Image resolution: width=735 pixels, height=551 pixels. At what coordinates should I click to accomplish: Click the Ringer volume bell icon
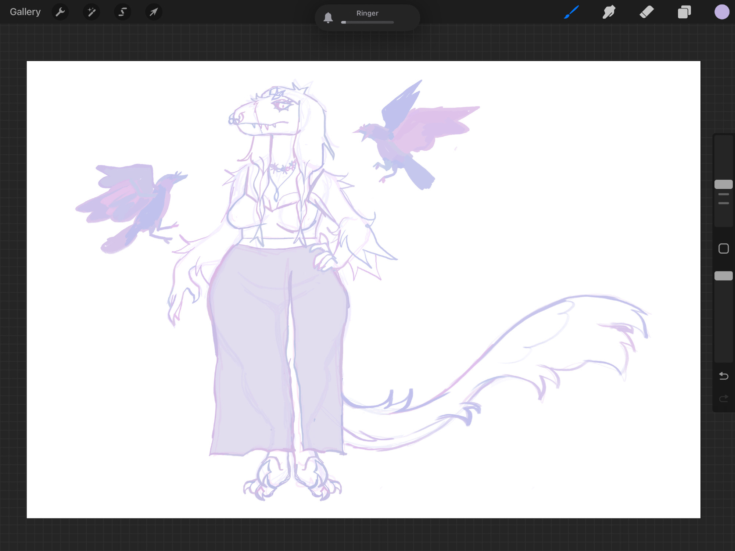328,17
